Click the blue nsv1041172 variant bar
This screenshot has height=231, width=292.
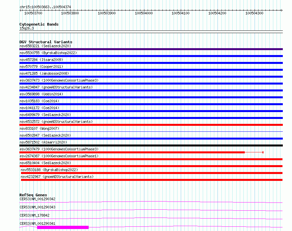click(x=151, y=111)
